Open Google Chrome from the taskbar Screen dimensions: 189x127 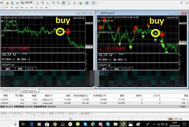55,124
